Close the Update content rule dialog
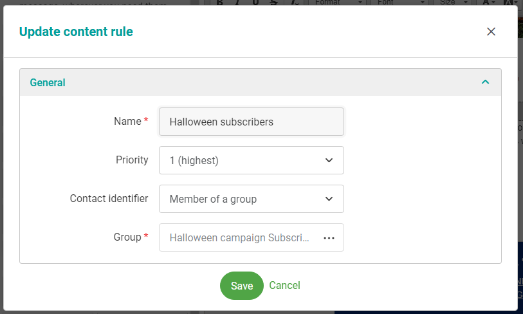 coord(491,32)
